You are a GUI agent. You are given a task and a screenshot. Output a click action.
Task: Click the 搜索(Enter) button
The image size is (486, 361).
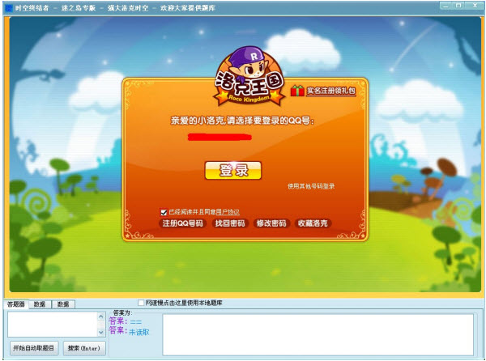tap(84, 348)
